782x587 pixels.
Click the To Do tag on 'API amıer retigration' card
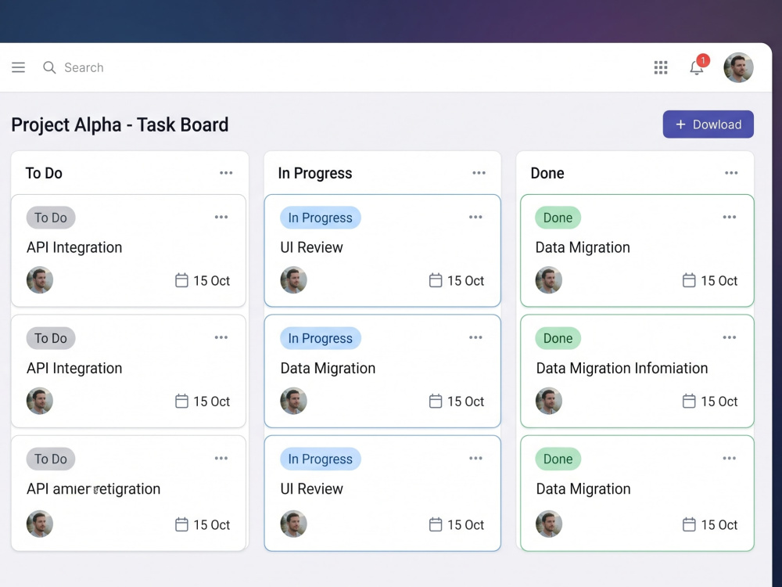click(50, 459)
